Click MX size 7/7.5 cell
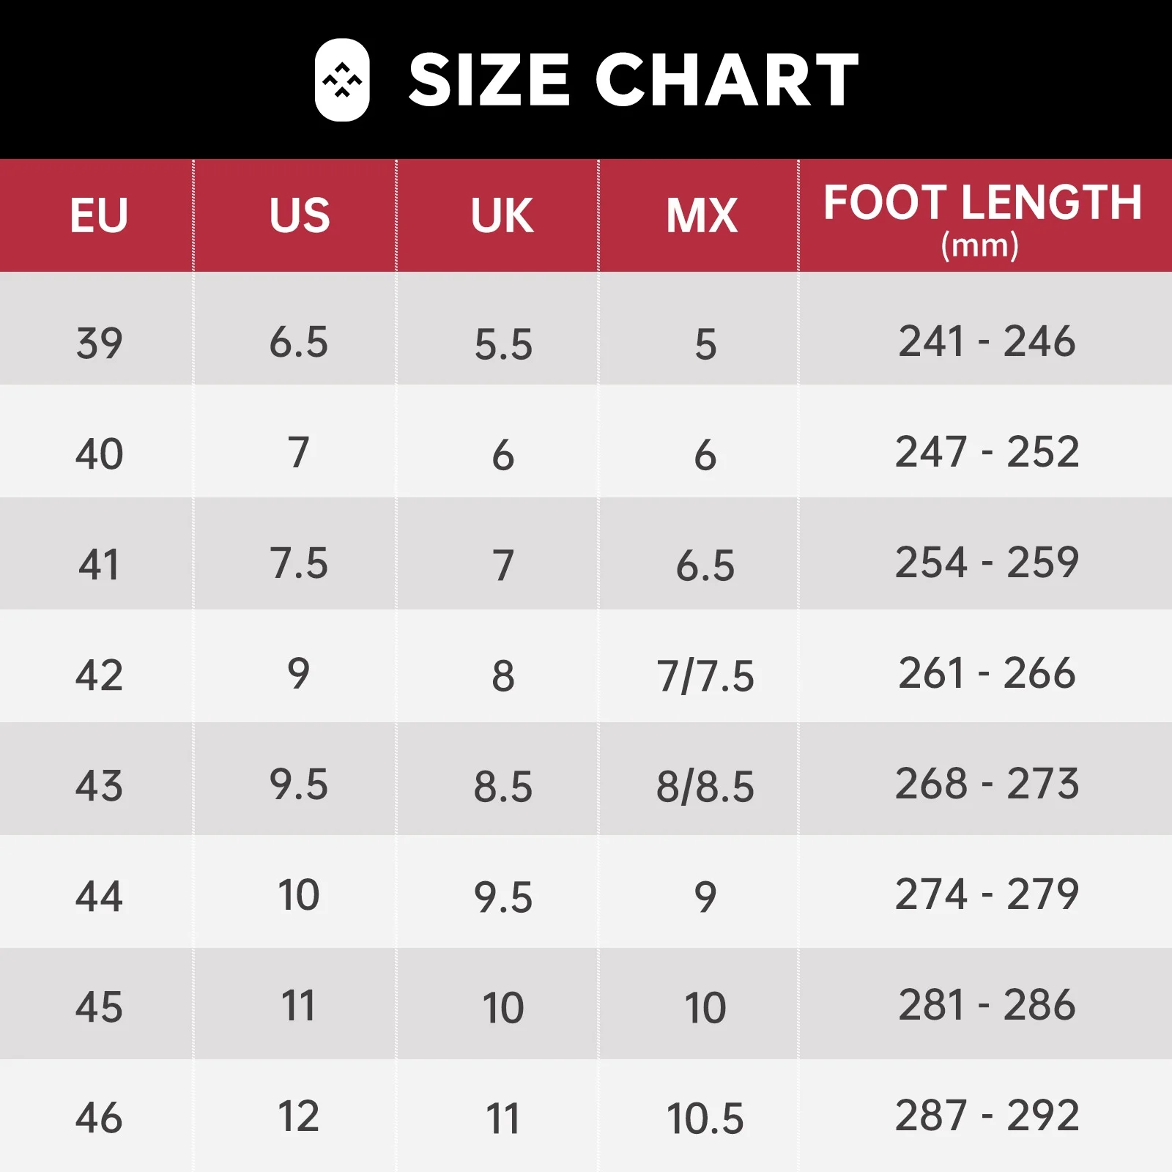 pyautogui.click(x=705, y=675)
